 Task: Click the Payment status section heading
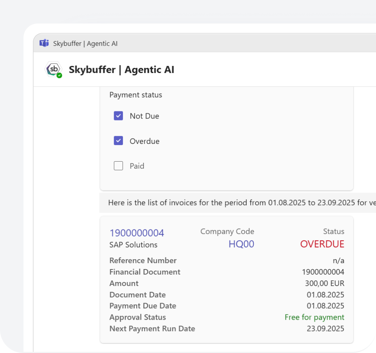pyautogui.click(x=136, y=95)
